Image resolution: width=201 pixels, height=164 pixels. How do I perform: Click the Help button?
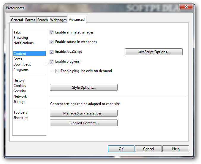176,149
